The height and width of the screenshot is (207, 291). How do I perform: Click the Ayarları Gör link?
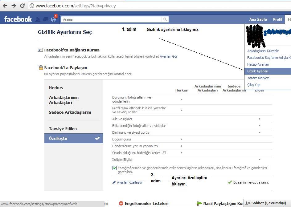click(169, 56)
